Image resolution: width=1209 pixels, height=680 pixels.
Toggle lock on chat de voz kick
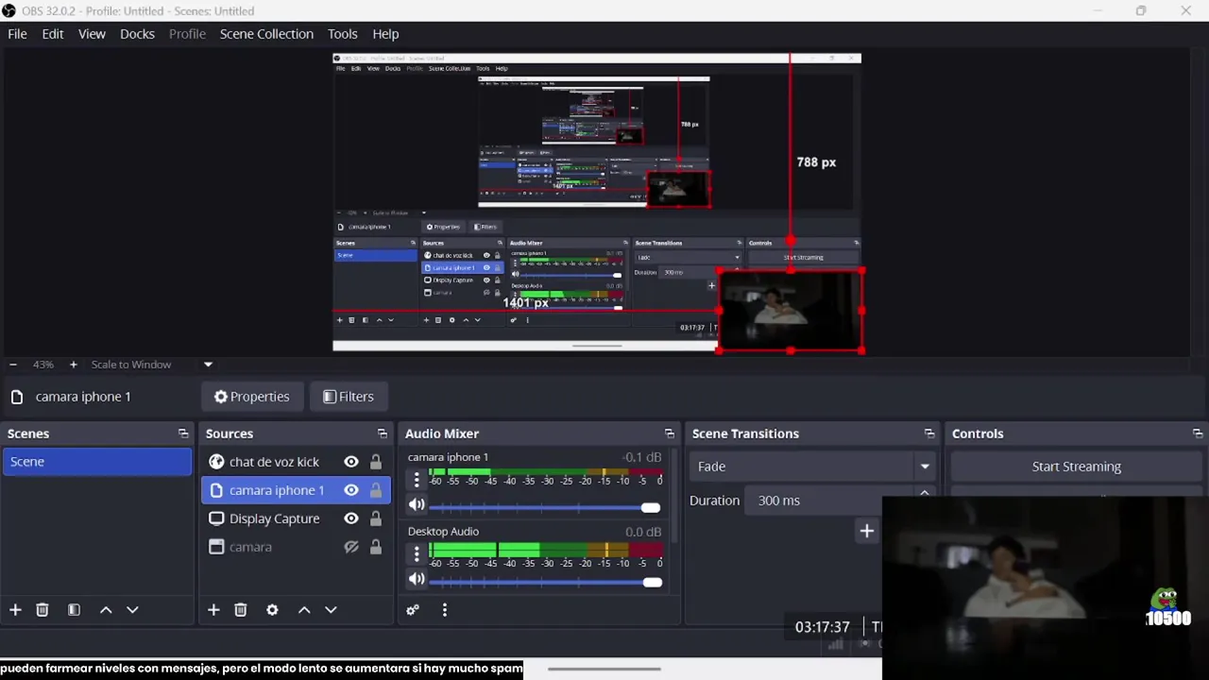point(376,462)
